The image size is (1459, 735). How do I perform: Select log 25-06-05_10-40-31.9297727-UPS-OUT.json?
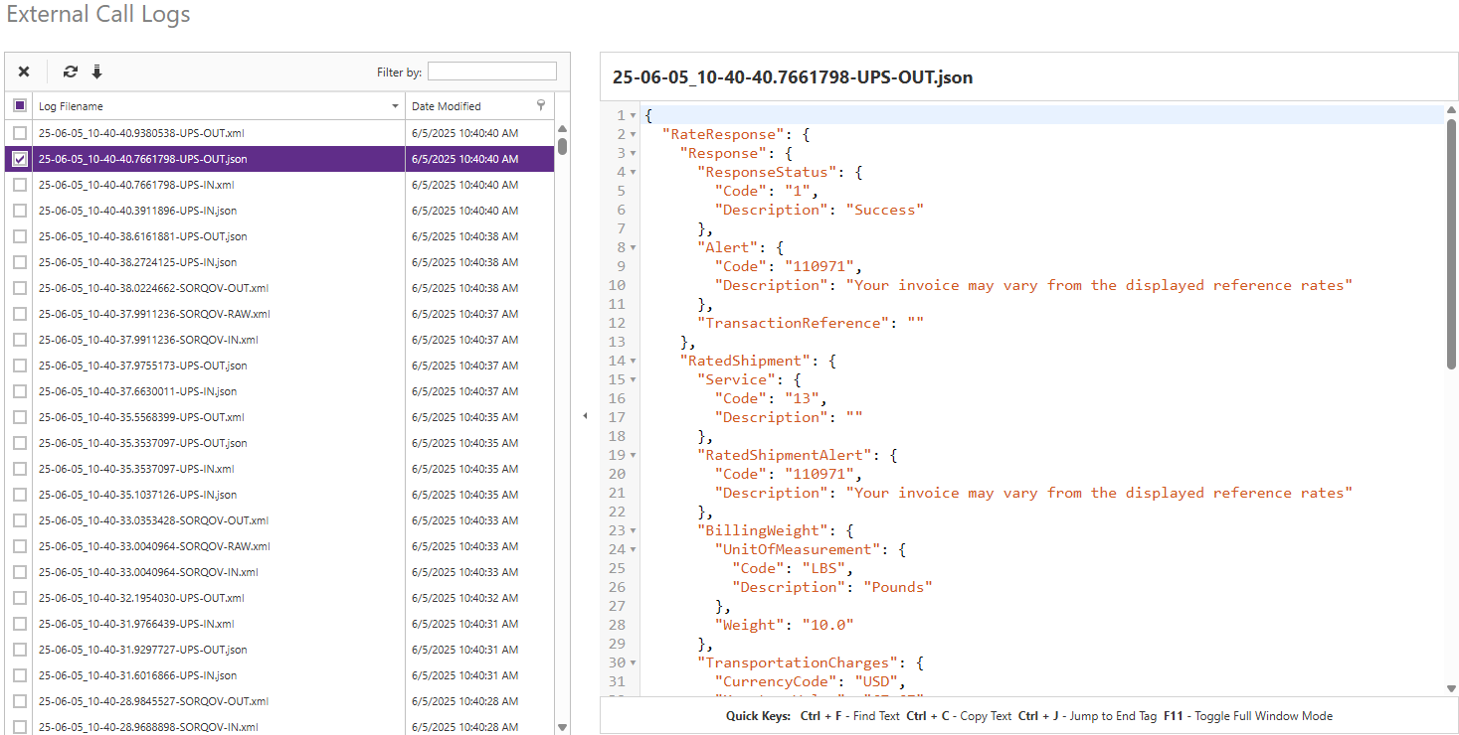(143, 650)
